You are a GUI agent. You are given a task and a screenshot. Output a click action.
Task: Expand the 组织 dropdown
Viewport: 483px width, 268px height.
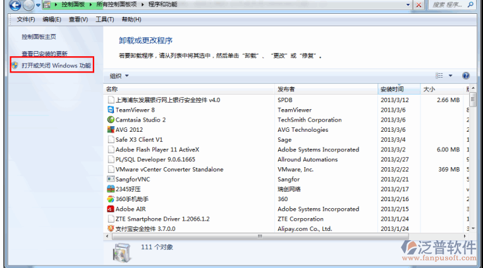[x=119, y=76]
